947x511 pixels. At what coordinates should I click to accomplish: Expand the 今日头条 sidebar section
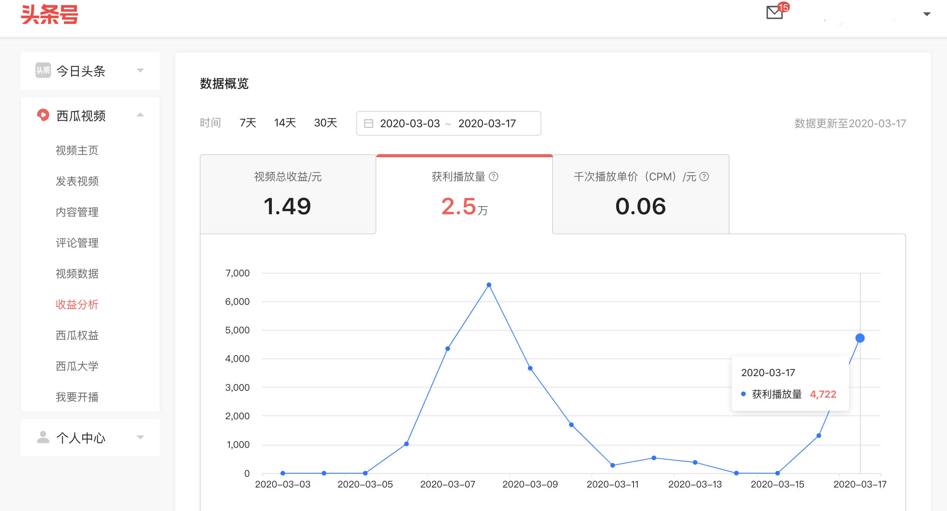(140, 71)
